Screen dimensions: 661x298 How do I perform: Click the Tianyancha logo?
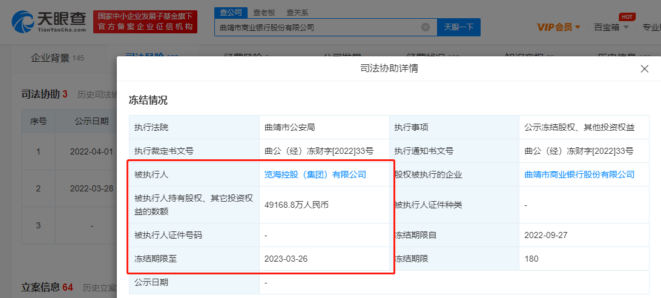pyautogui.click(x=49, y=21)
